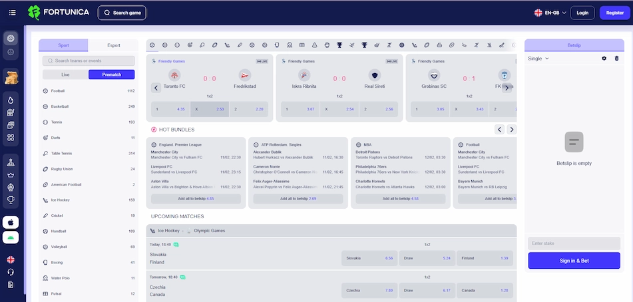633x302 pixels.
Task: Pick Czechia odds 7.80
Action: click(369, 290)
